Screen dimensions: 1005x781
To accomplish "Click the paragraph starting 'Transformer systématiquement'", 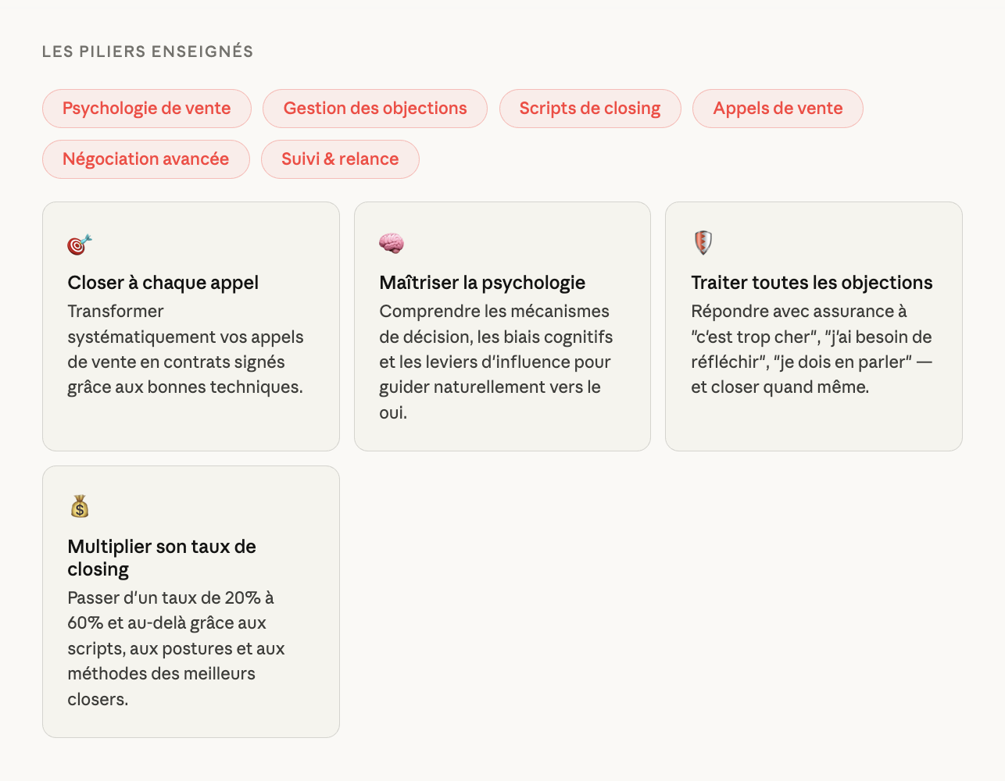I will (185, 349).
